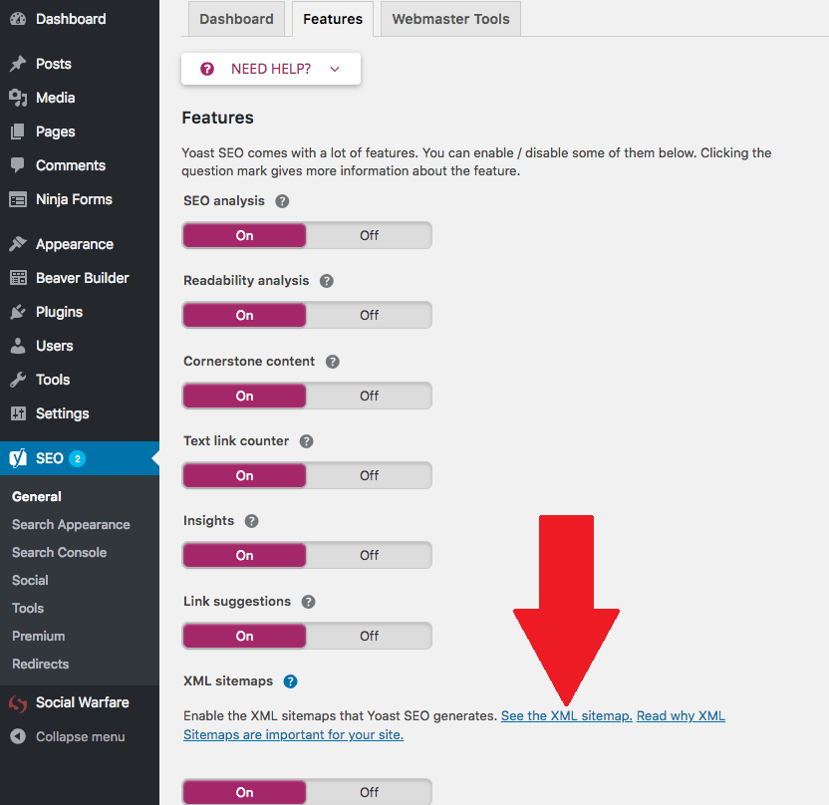Click the blue help icon beside XML sitemaps

click(290, 681)
